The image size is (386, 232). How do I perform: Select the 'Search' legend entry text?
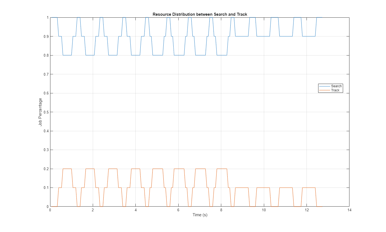[336, 86]
